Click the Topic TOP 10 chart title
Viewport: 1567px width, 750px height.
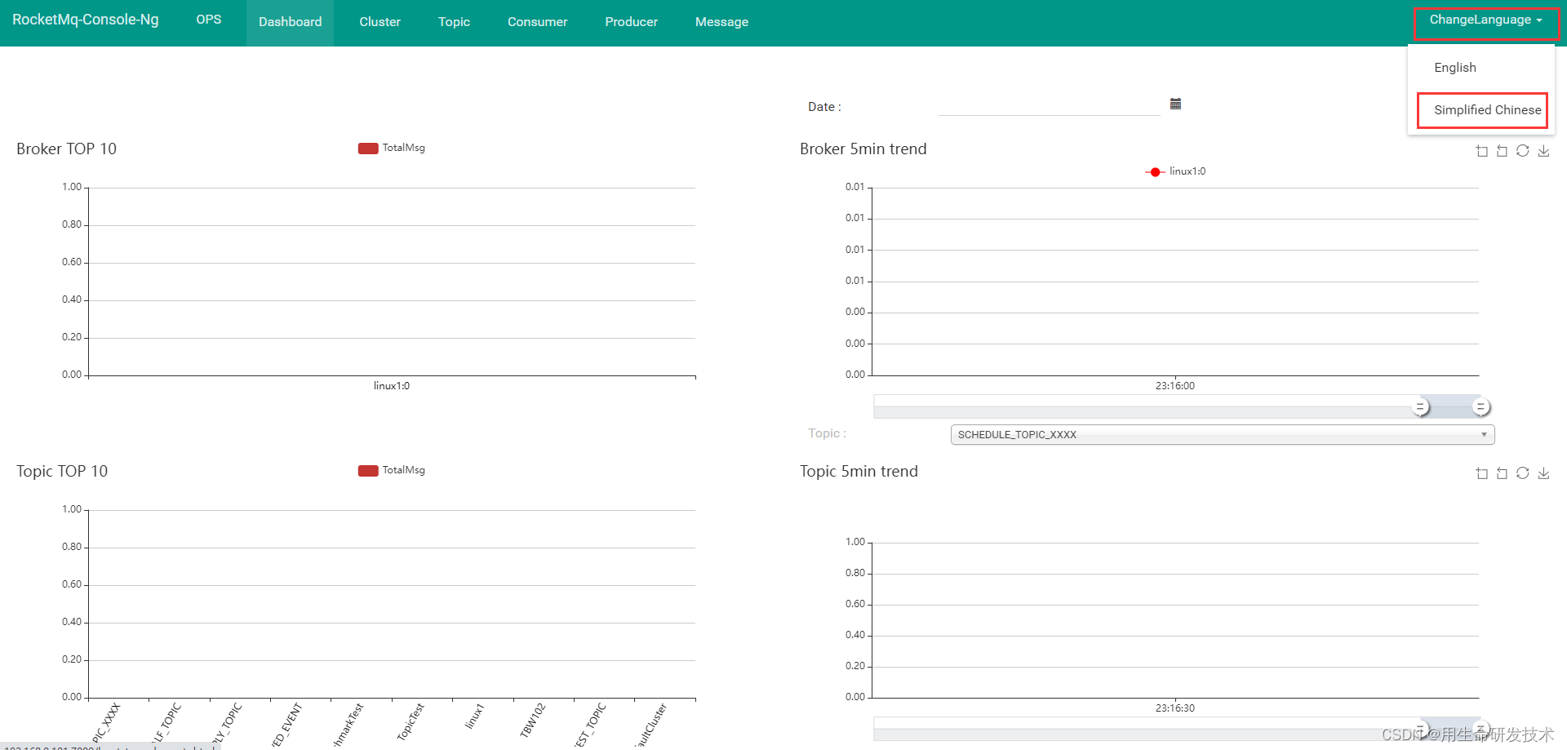(62, 471)
